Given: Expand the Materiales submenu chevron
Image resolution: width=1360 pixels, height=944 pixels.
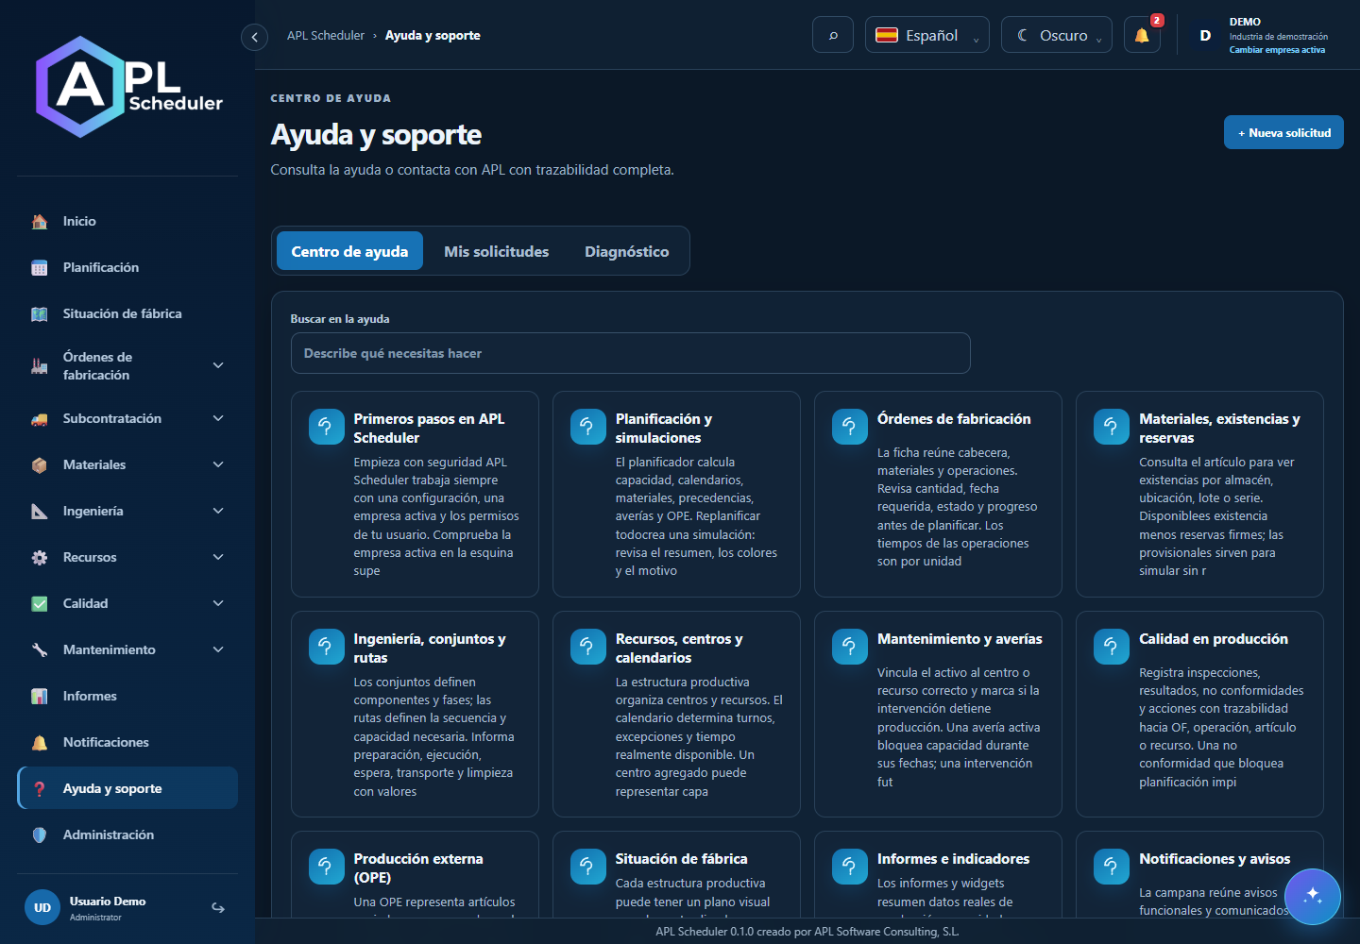Looking at the screenshot, I should 218,464.
